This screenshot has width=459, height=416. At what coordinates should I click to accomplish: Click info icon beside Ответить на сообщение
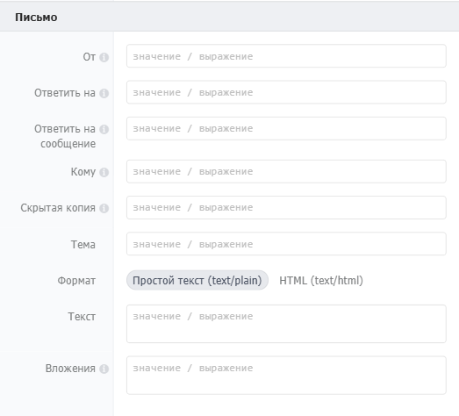(x=104, y=129)
